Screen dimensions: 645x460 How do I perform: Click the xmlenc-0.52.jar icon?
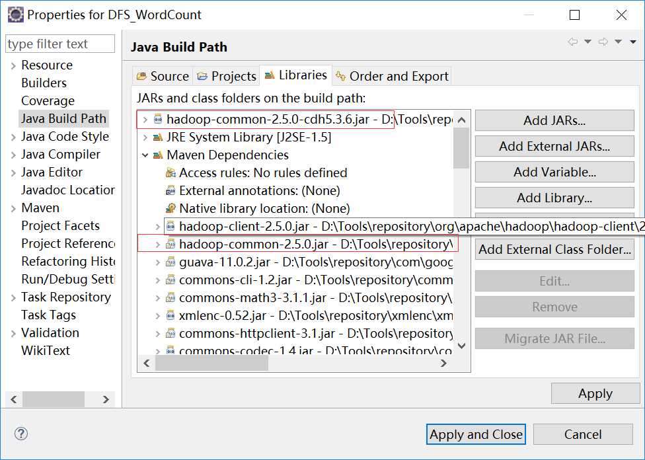coord(171,315)
